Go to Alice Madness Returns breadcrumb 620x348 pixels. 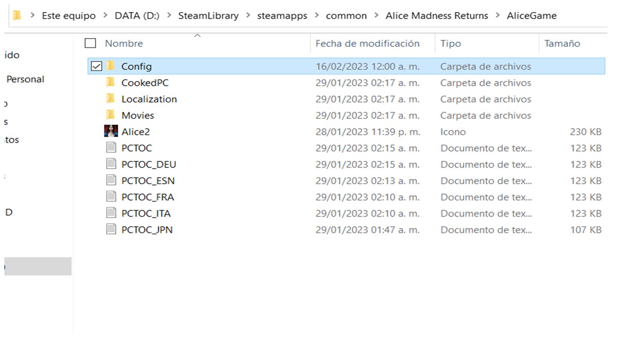point(437,15)
